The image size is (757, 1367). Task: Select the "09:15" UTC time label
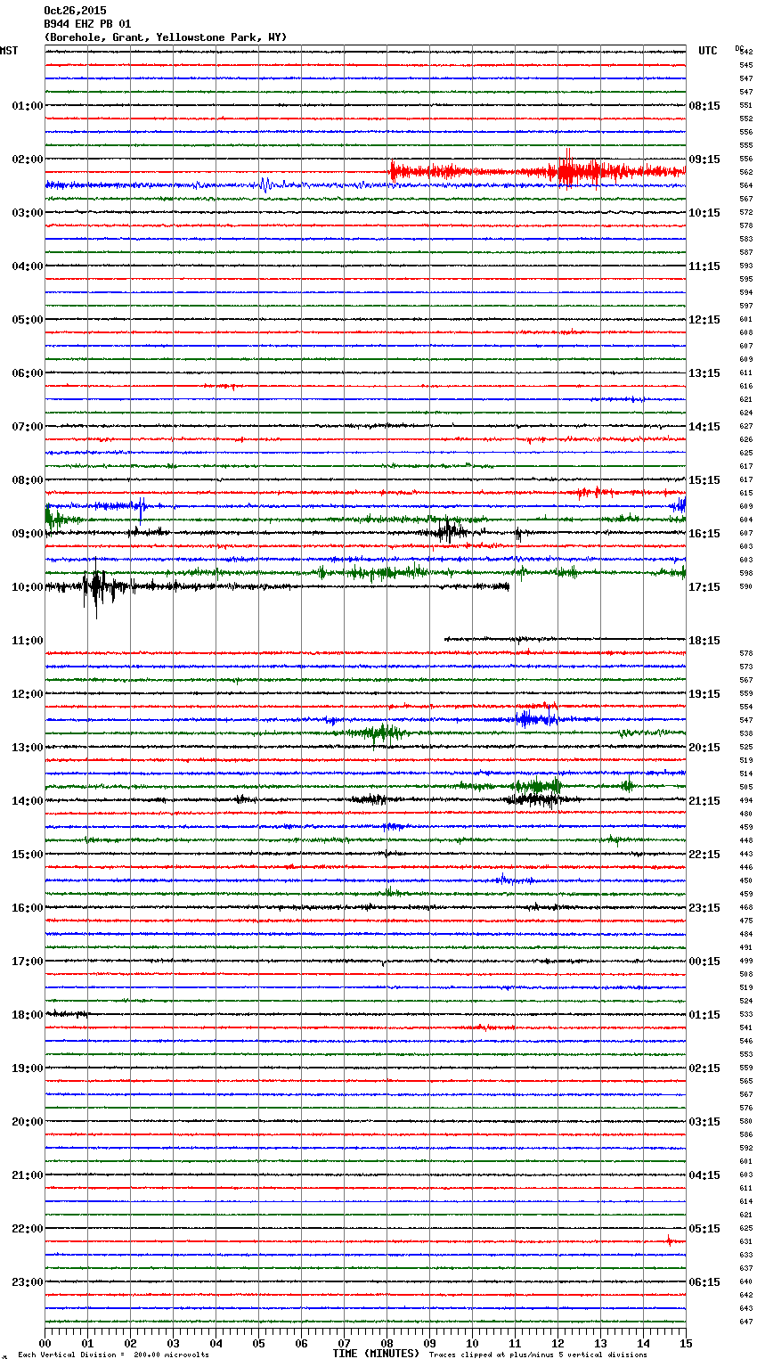704,160
